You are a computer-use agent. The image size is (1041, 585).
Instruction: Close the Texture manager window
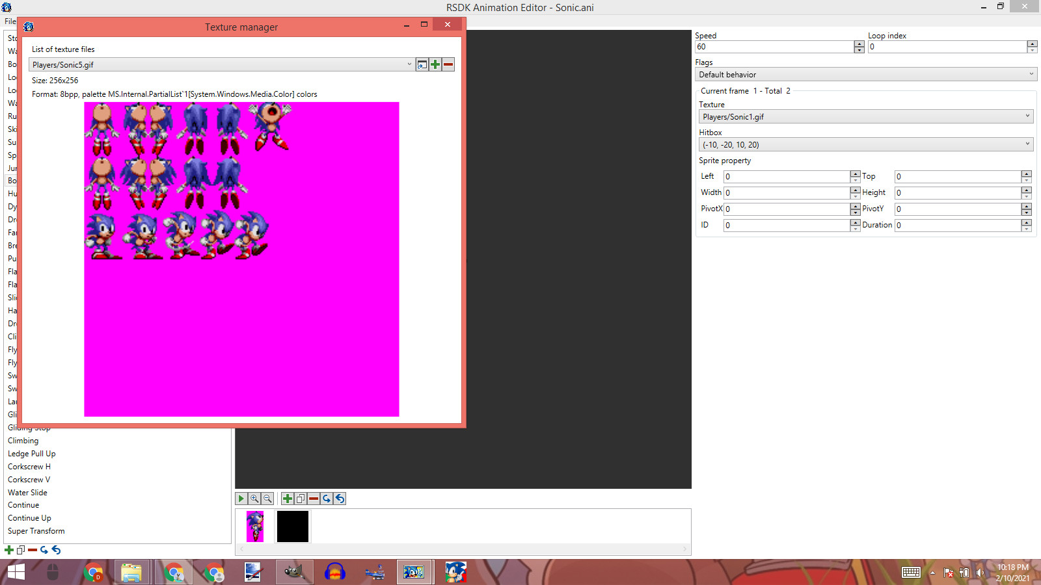click(x=448, y=24)
